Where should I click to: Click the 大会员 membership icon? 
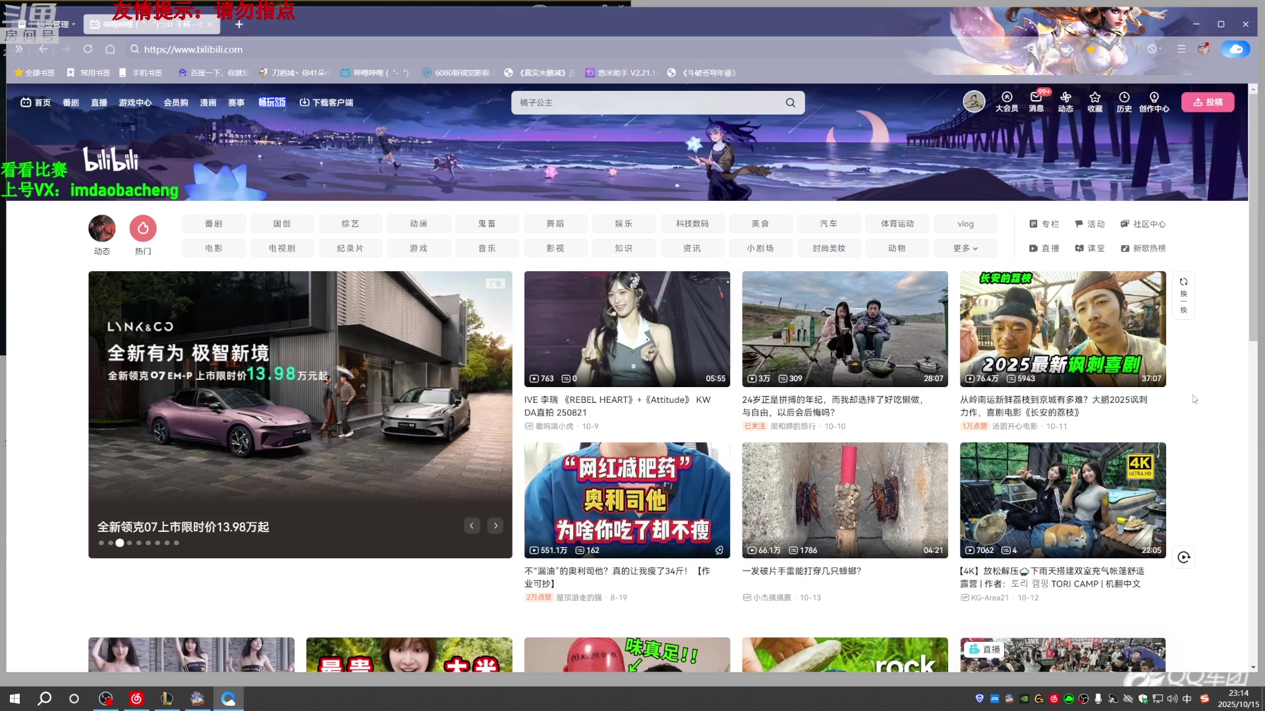(1006, 103)
